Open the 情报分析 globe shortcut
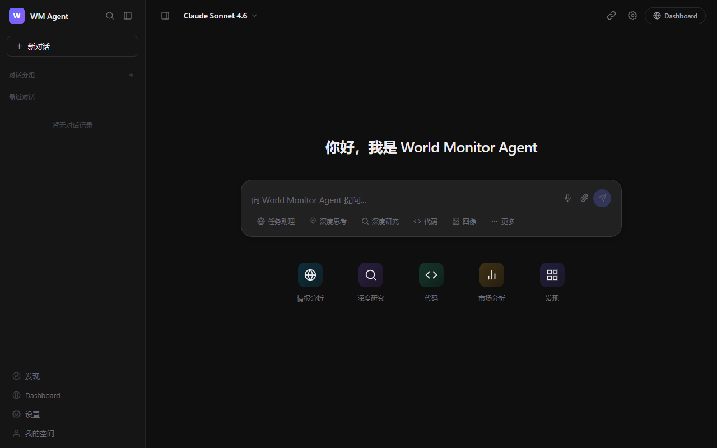 tap(310, 282)
